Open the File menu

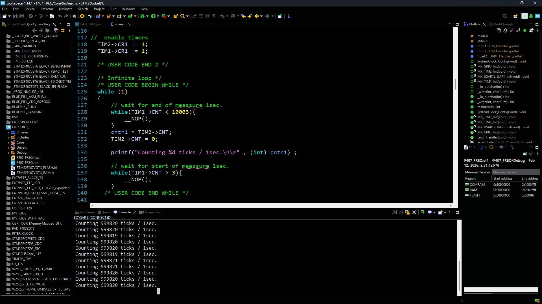pos(5,9)
